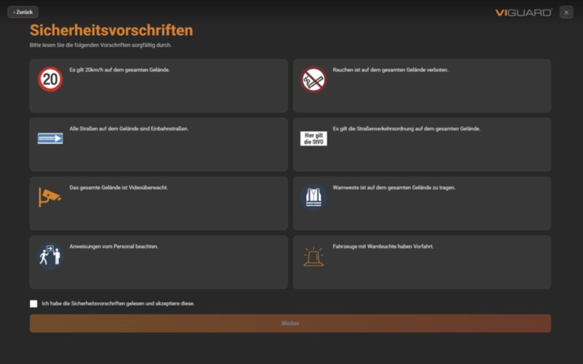Click the blue one-way street arrow sign
The width and height of the screenshot is (583, 364).
tap(50, 138)
